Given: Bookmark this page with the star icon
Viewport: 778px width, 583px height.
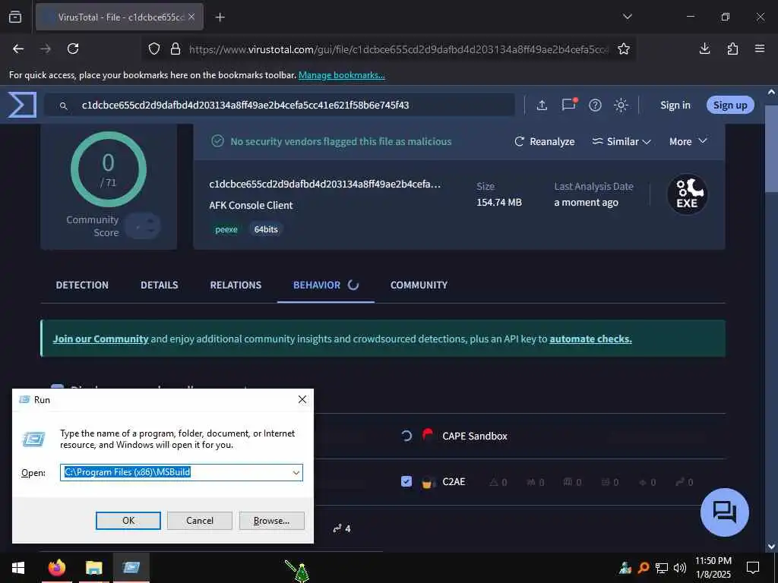Looking at the screenshot, I should [624, 49].
